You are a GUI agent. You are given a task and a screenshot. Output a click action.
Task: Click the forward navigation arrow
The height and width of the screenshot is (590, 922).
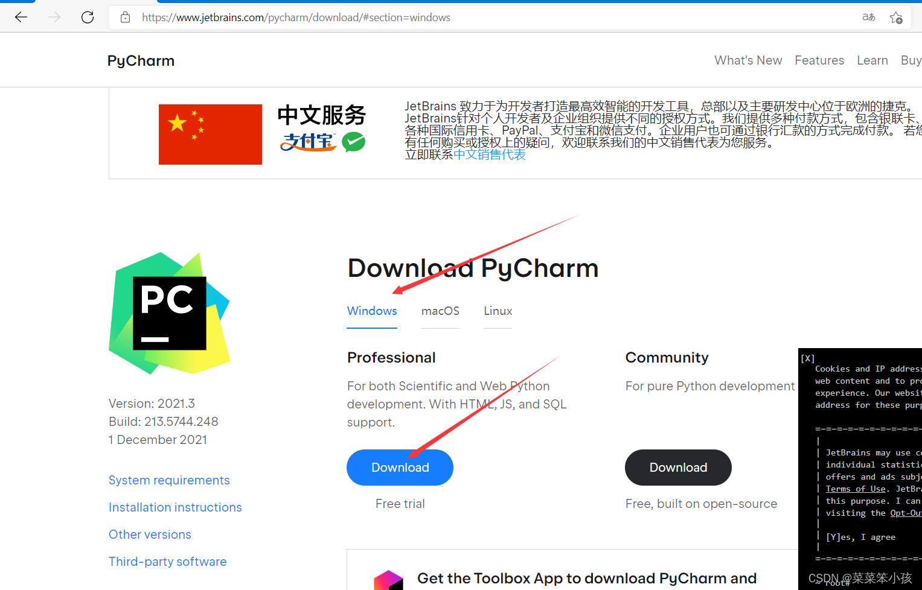click(54, 17)
